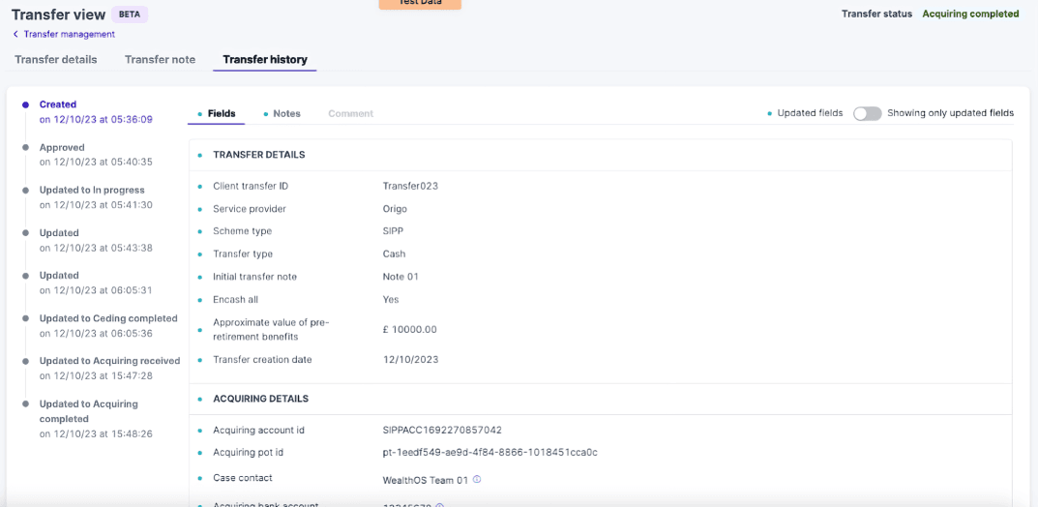
Task: Click the Test Data banner at top
Action: tap(420, 4)
